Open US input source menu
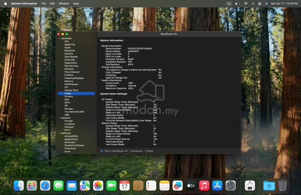301x195 pixels. point(229,3)
